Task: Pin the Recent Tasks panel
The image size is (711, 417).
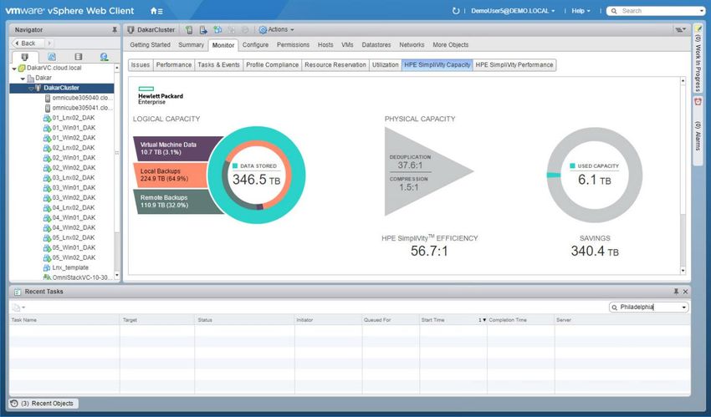Action: (x=676, y=292)
